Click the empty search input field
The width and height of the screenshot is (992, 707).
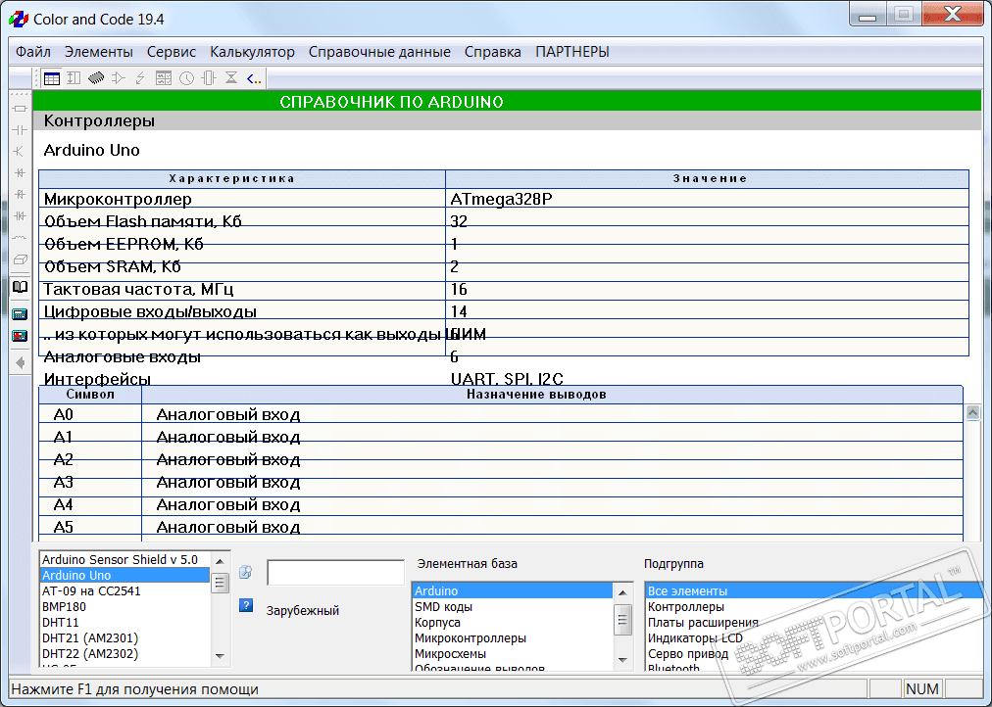336,573
